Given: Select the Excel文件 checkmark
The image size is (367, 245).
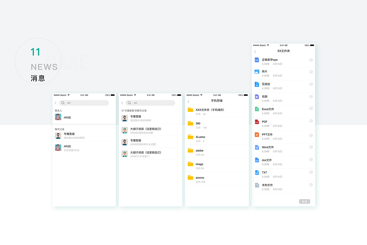Looking at the screenshot, I should pos(311,109).
